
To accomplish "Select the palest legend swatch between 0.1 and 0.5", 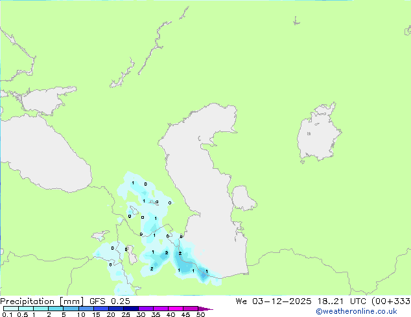I will 11,309.
